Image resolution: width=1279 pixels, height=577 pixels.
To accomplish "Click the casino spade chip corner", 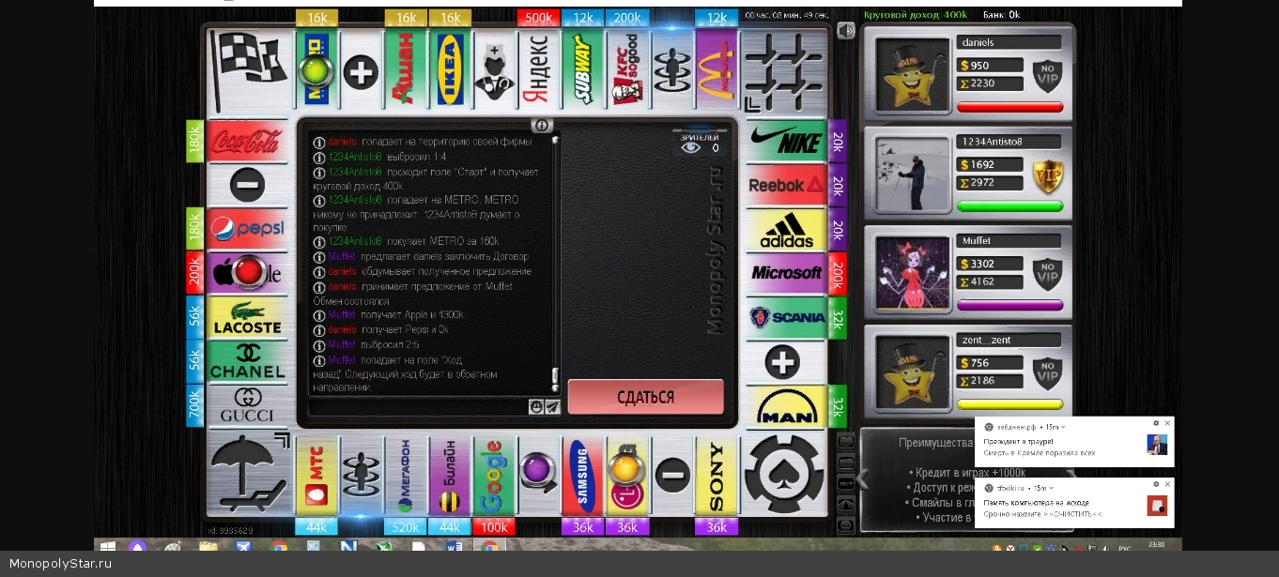I will click(784, 474).
